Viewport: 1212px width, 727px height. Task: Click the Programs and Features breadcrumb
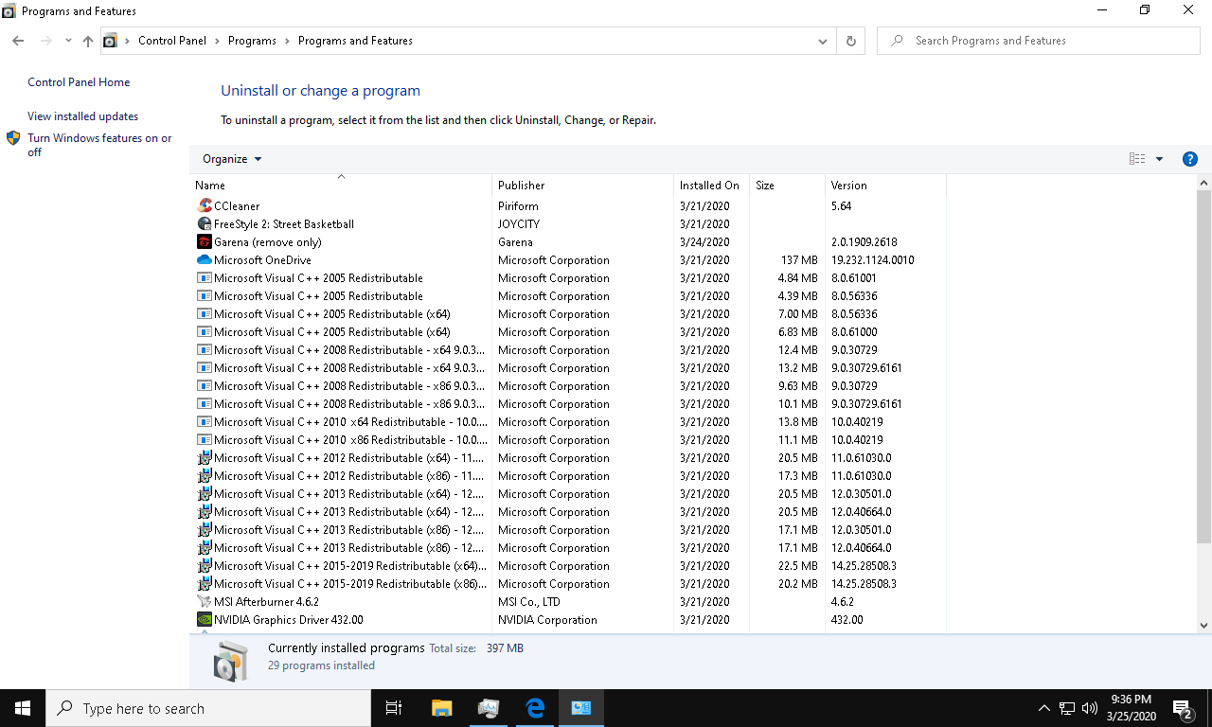pos(355,41)
